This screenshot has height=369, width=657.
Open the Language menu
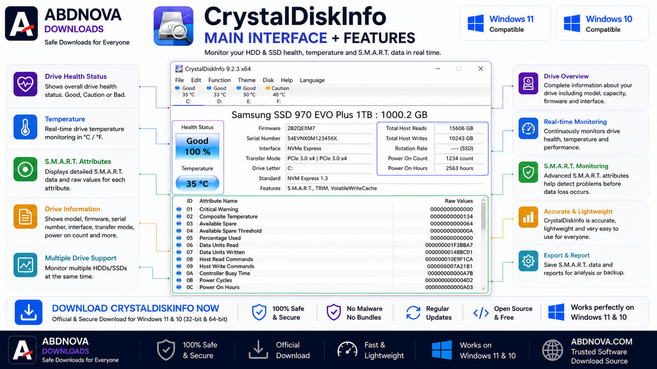(312, 80)
